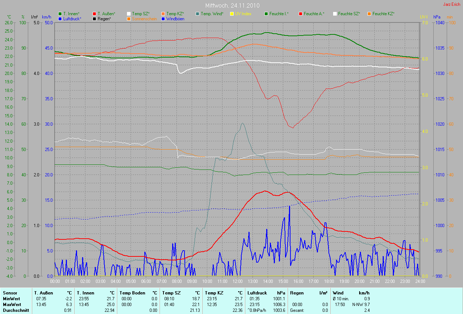Click the white Temp SZ legend swatch
The image size is (463, 314).
pos(129,14)
